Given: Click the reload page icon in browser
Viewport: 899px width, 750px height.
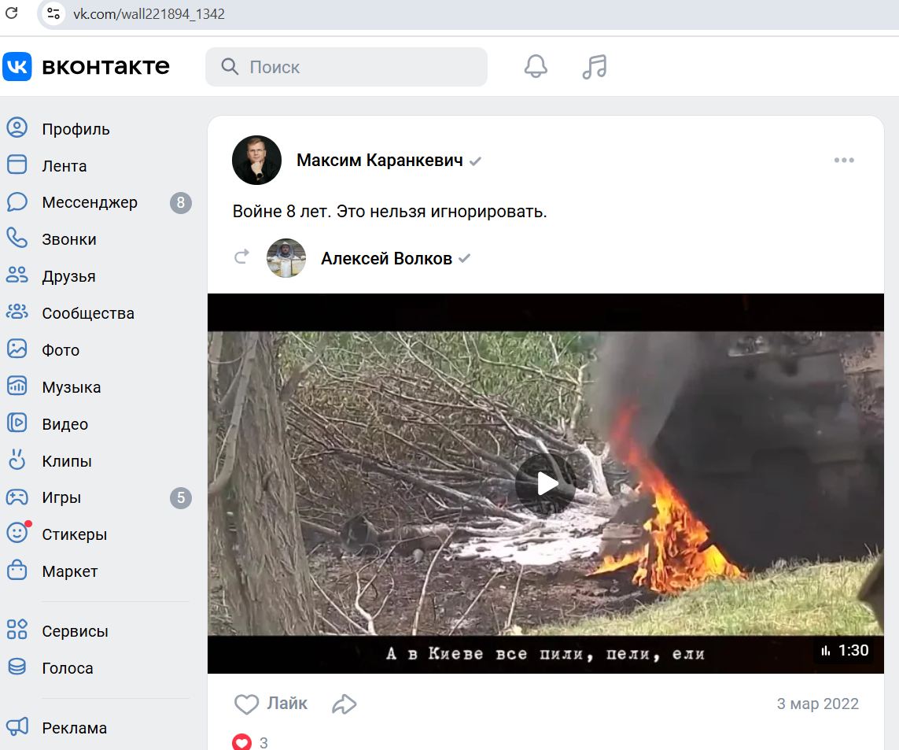Looking at the screenshot, I should point(12,13).
